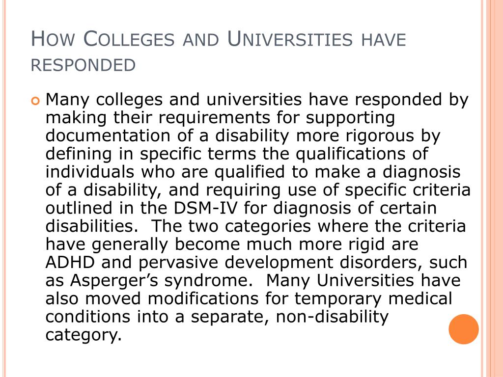503x377 pixels.
Task: Click the slide title "How Colleges and Universities"
Action: point(192,39)
